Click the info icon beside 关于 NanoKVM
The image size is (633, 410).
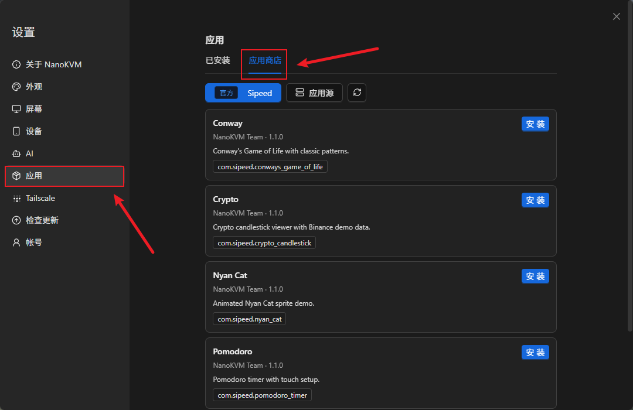(x=16, y=64)
